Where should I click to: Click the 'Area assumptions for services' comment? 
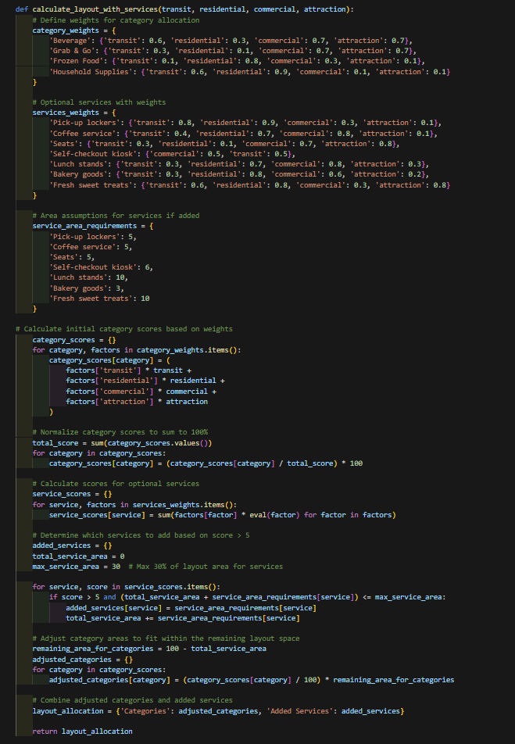pos(116,216)
